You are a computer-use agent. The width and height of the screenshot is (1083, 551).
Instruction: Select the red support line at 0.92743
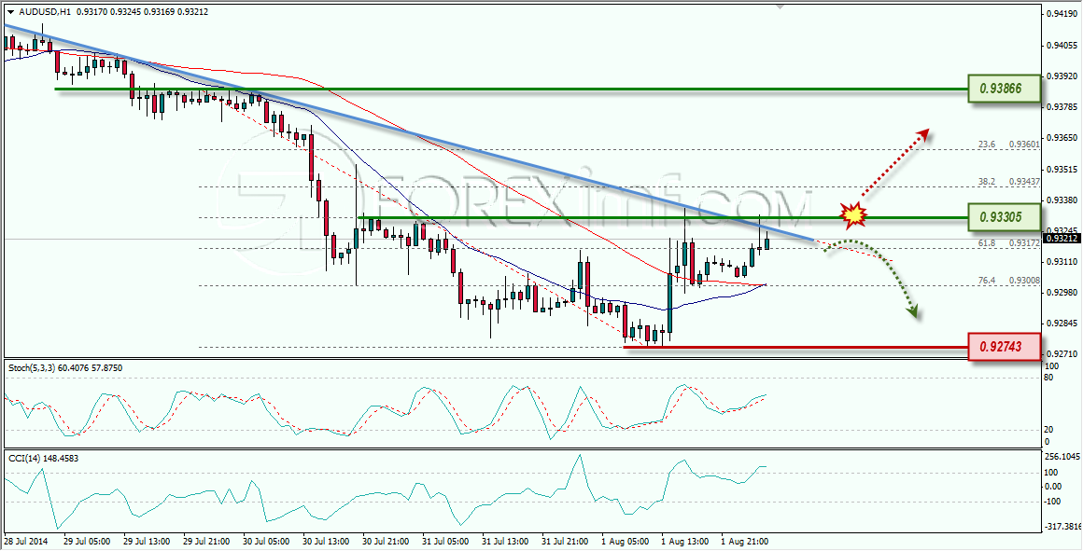click(x=795, y=347)
